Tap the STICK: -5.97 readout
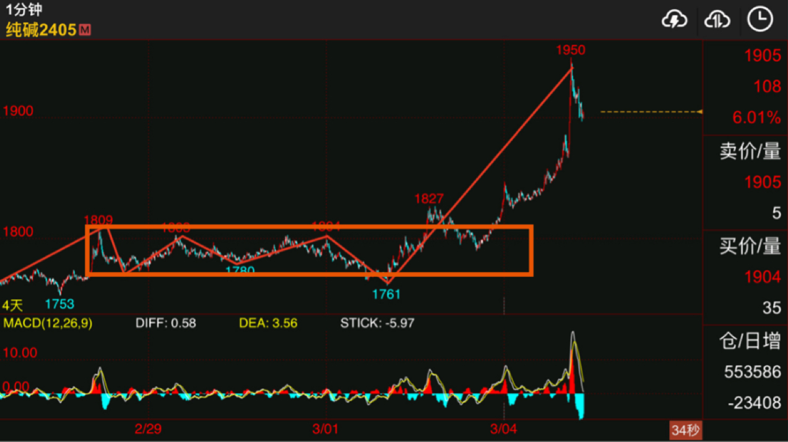The width and height of the screenshot is (788, 442). [x=378, y=323]
